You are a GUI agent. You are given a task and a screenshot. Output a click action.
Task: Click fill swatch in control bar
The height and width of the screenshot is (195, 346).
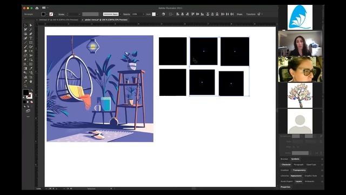[43, 15]
